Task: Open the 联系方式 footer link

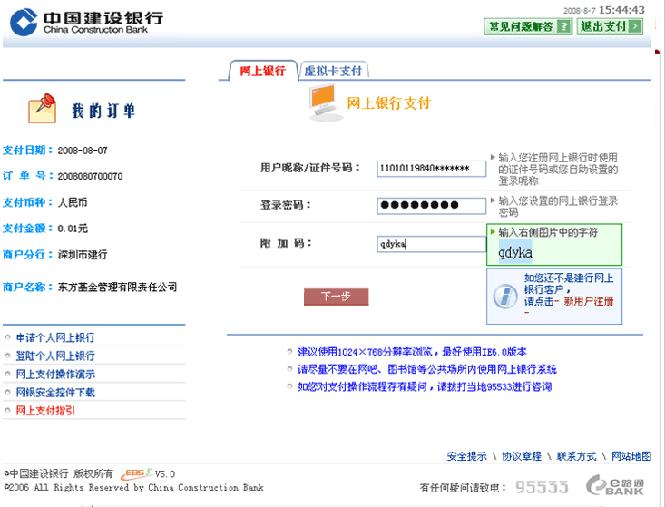Action: [x=576, y=456]
